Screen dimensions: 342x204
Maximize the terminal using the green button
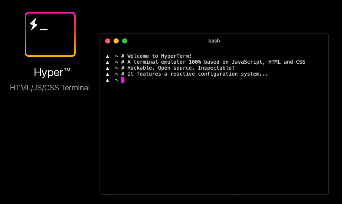pyautogui.click(x=124, y=41)
